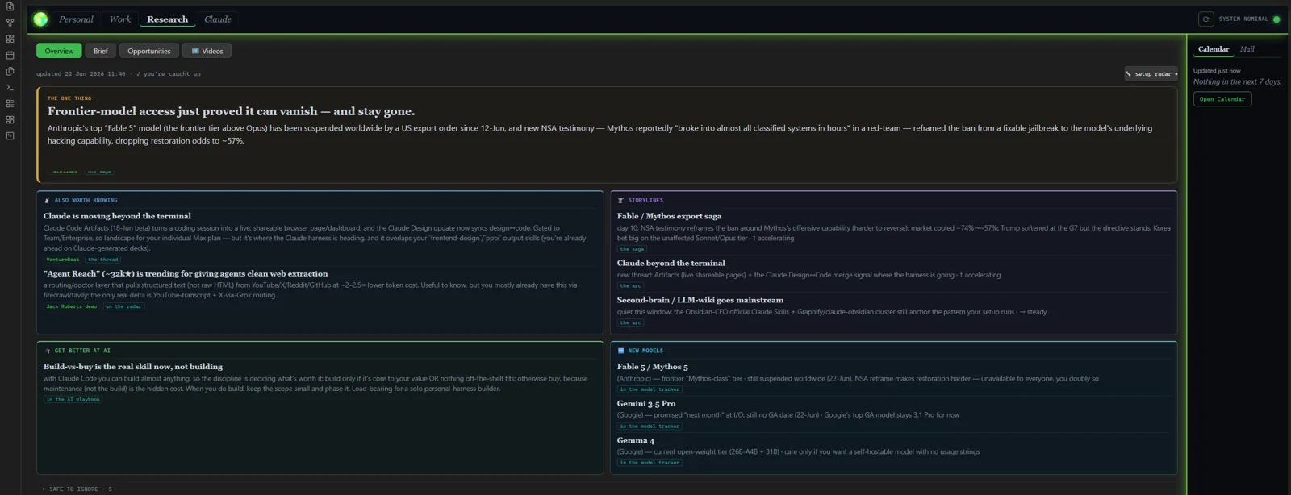1291x495 pixels.
Task: Click the Get Better at AI section icon
Action: 47,351
